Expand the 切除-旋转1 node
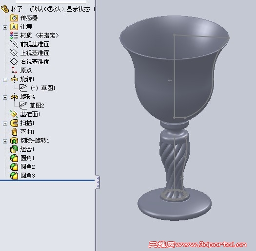The width and height of the screenshot is (256, 251). (x=5, y=141)
